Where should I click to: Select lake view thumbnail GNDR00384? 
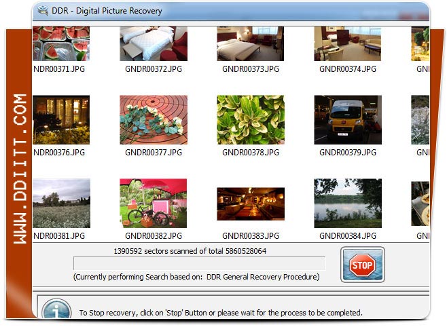click(x=348, y=204)
